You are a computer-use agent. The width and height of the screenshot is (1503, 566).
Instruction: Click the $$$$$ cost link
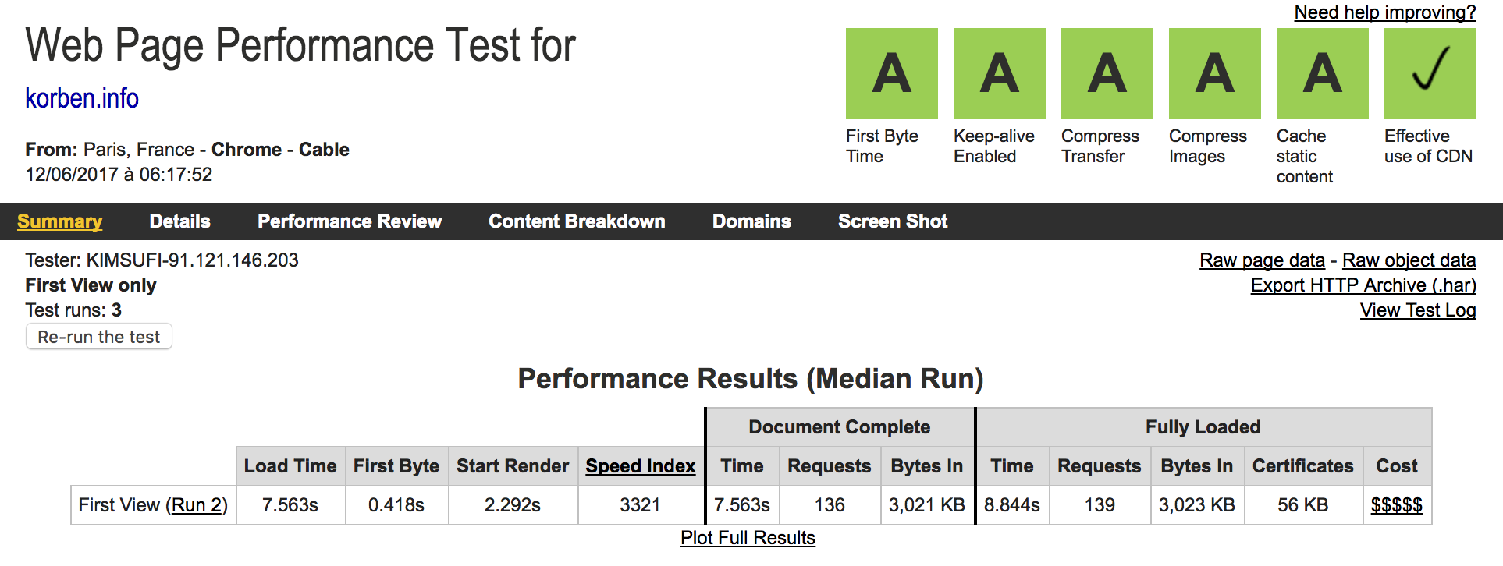(x=1397, y=505)
